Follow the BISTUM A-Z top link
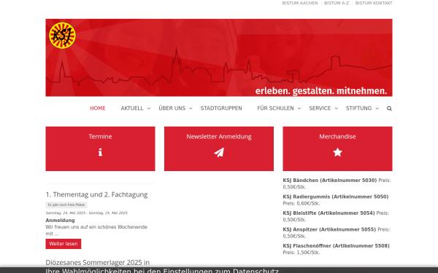The width and height of the screenshot is (438, 273). (337, 3)
